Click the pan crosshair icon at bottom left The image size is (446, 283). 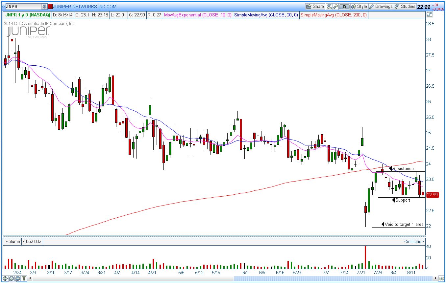6,278
